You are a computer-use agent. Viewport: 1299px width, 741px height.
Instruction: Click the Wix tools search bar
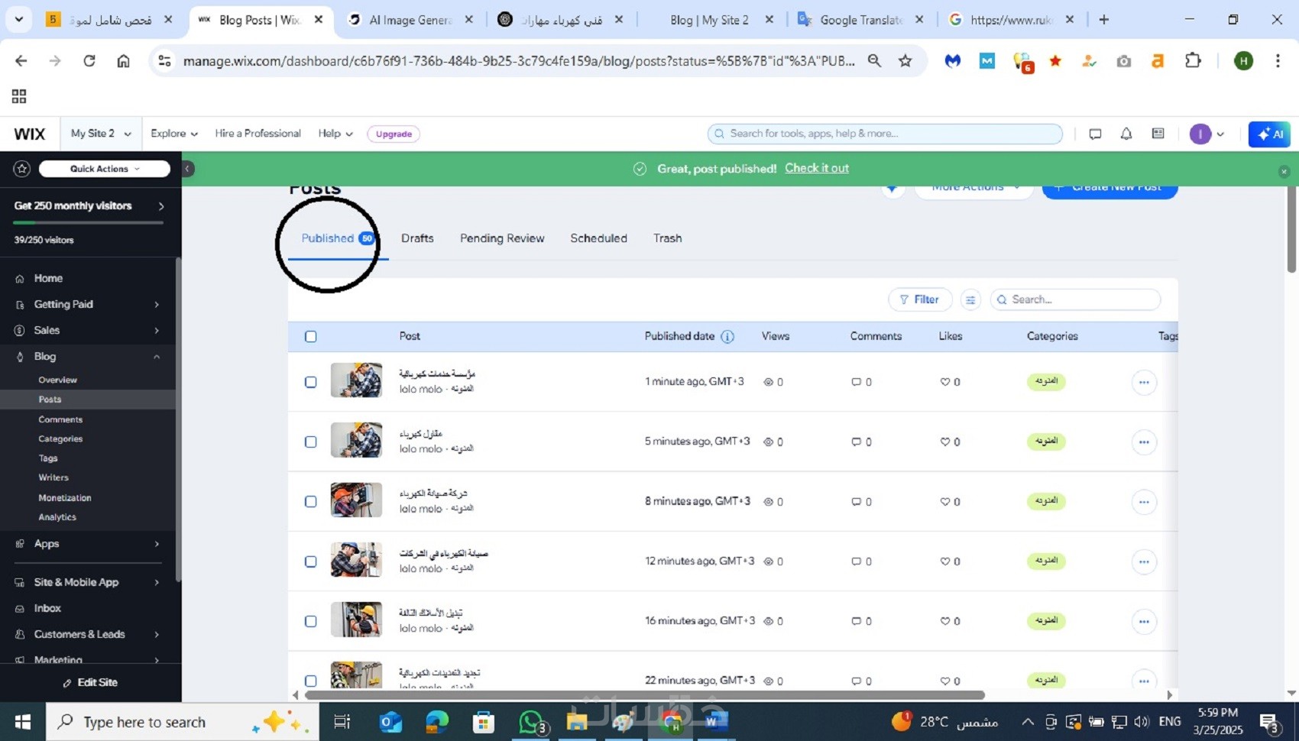[885, 134]
